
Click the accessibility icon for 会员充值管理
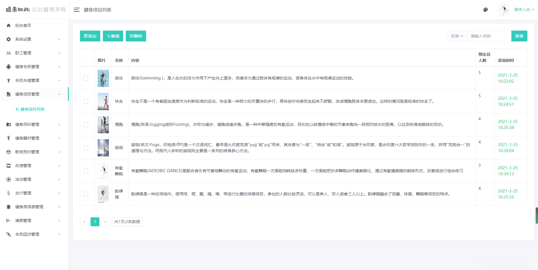point(9,80)
